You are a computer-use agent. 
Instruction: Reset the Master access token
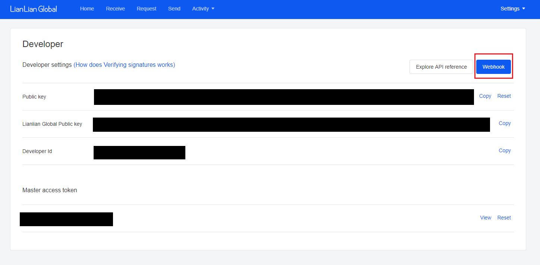pyautogui.click(x=504, y=218)
